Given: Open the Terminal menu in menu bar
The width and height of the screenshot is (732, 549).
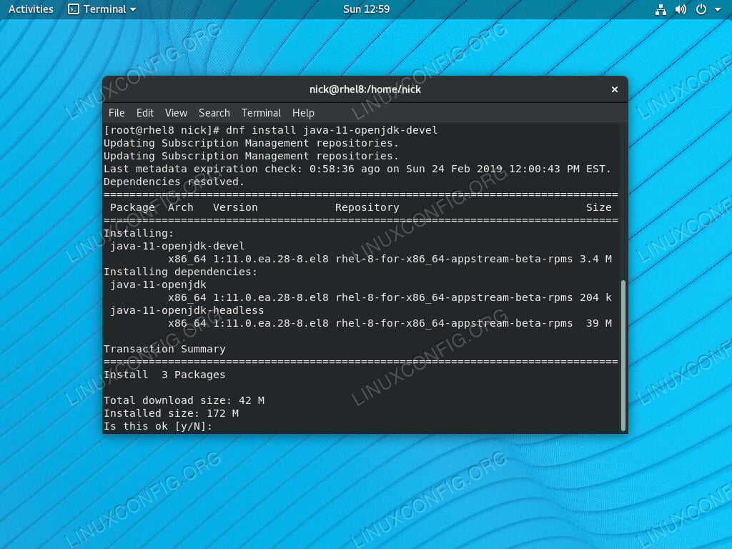Looking at the screenshot, I should pos(261,113).
